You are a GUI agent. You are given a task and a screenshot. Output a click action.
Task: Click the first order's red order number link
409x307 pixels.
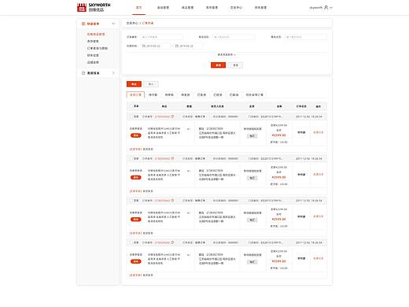[x=162, y=117]
